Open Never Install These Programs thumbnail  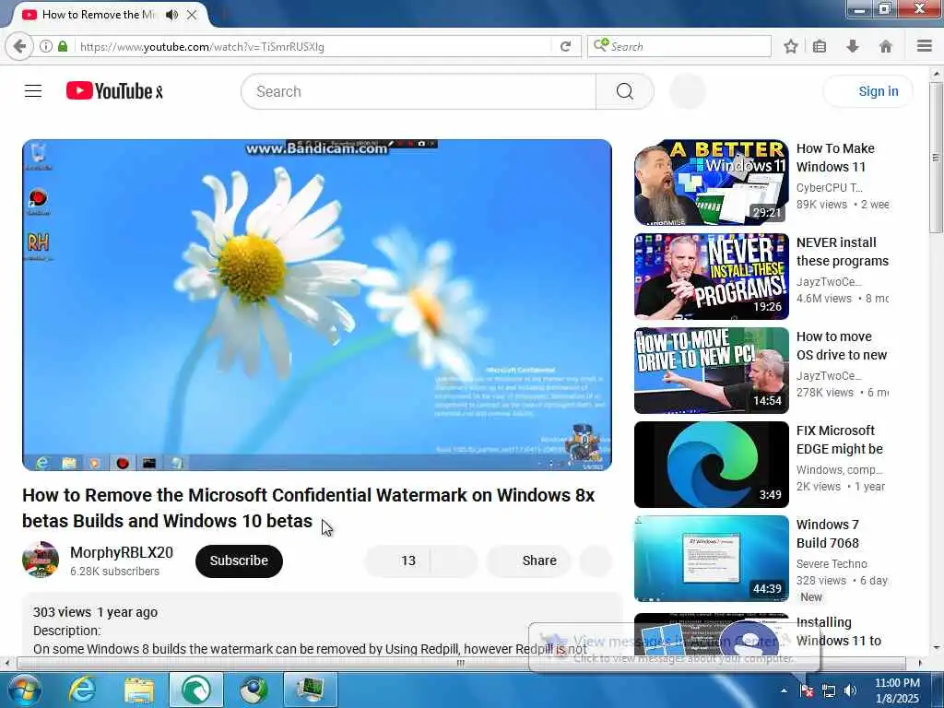point(711,277)
